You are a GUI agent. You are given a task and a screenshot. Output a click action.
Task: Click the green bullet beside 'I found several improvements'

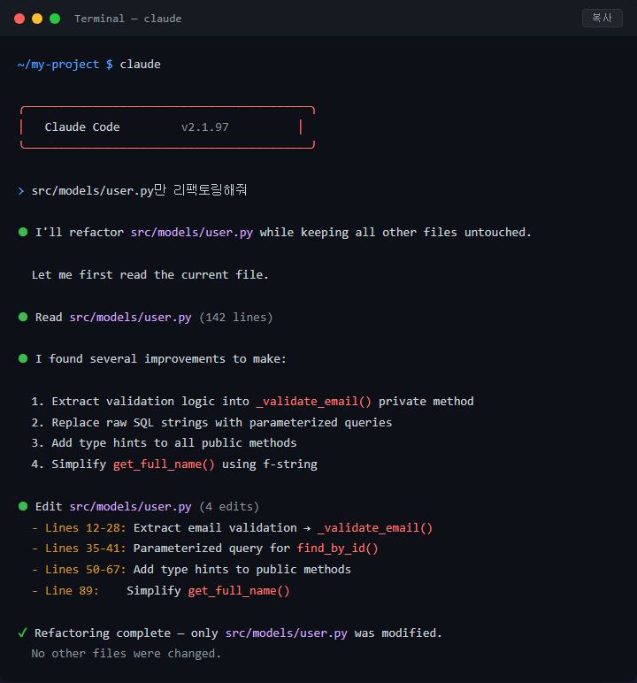23,358
